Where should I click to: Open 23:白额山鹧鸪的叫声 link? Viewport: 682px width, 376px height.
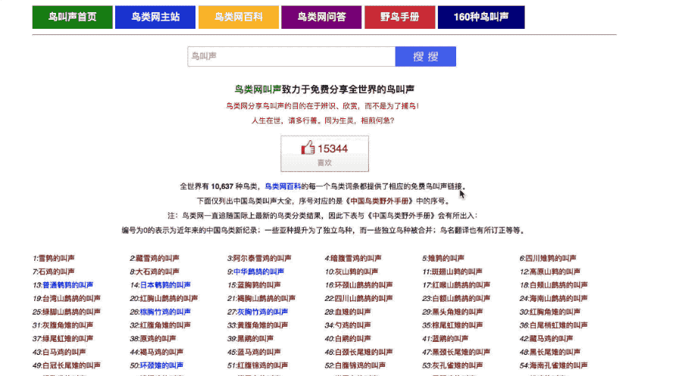[x=456, y=299]
